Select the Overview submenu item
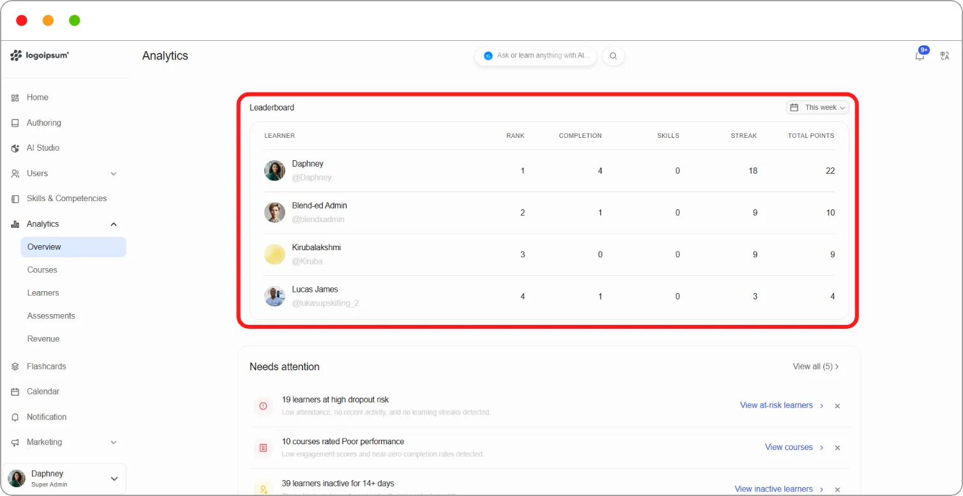 pyautogui.click(x=73, y=247)
